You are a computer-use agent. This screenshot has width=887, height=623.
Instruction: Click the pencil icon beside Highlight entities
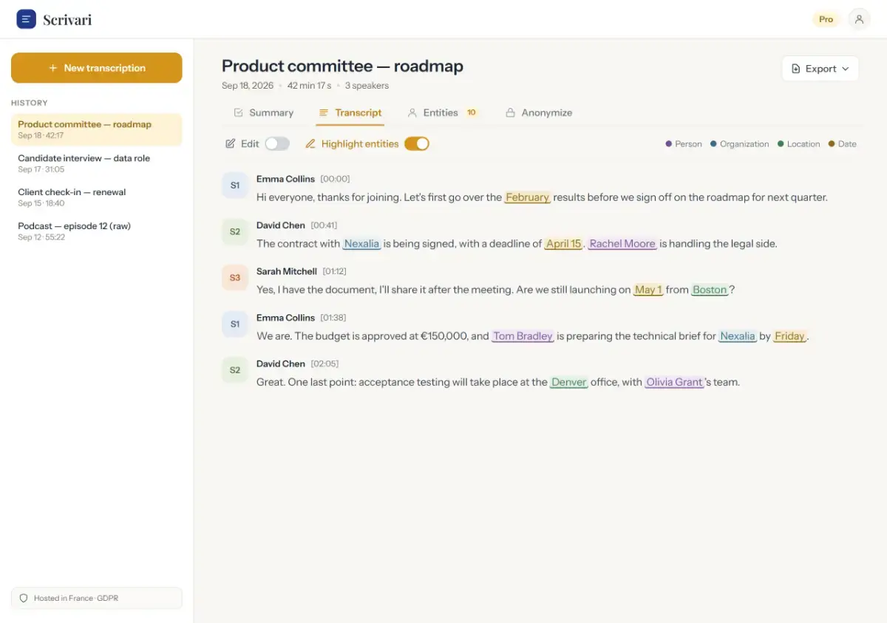click(310, 144)
